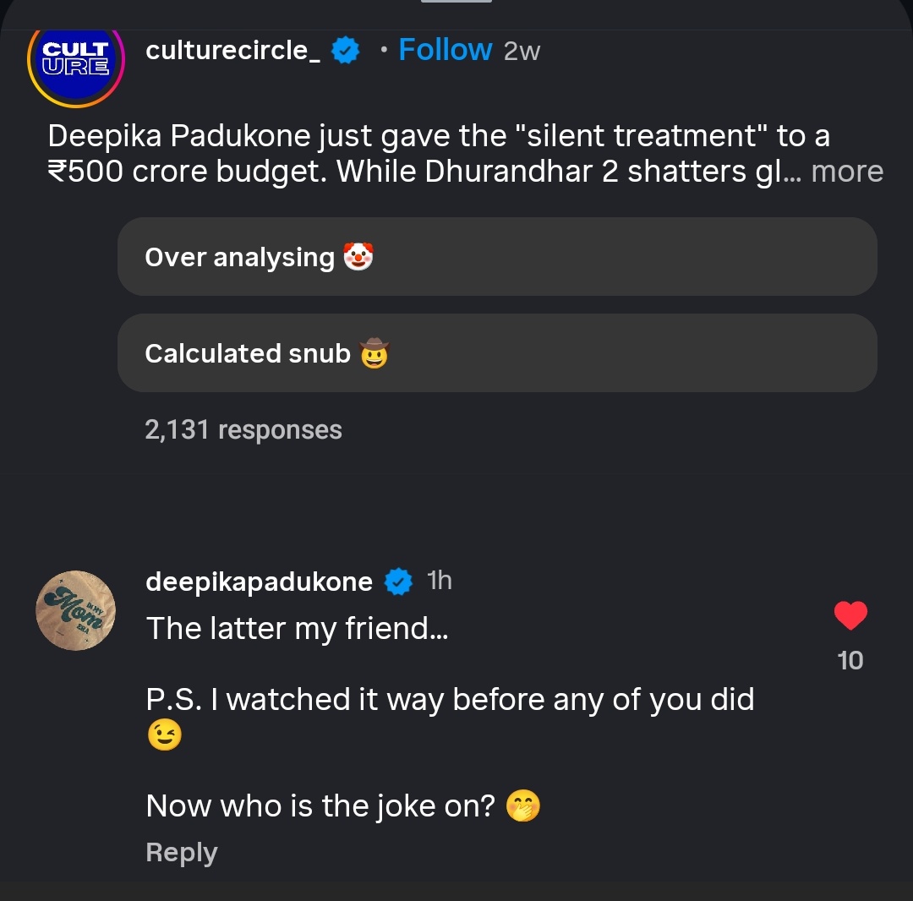Screen dimensions: 913x901
Task: Tap culturecircle_ verified badge
Action: coord(346,52)
